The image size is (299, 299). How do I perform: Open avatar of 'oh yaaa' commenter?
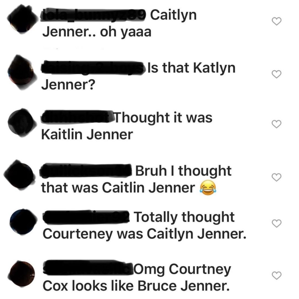click(22, 19)
